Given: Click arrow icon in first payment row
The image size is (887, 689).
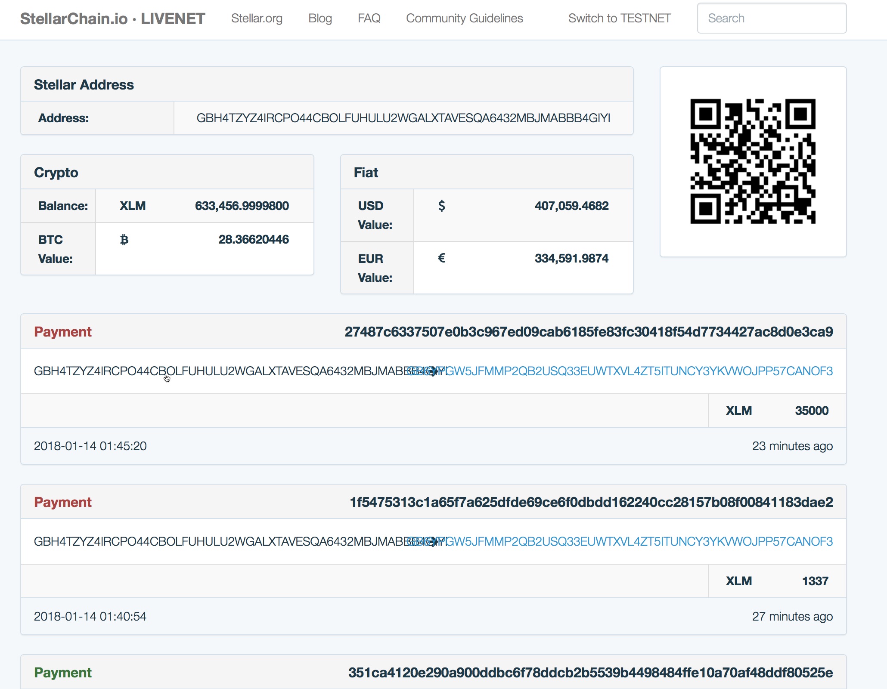Looking at the screenshot, I should click(x=434, y=371).
